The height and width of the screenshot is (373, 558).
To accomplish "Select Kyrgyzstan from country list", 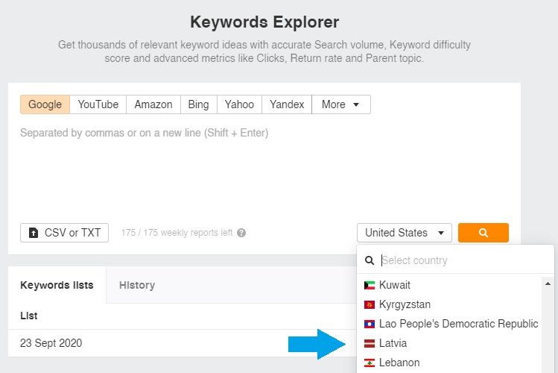I will 449,304.
